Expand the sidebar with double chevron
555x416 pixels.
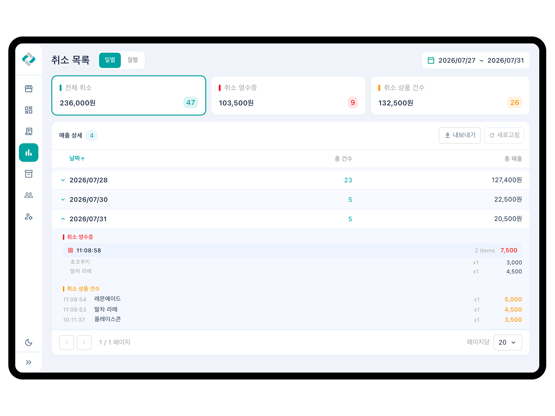[x=29, y=362]
